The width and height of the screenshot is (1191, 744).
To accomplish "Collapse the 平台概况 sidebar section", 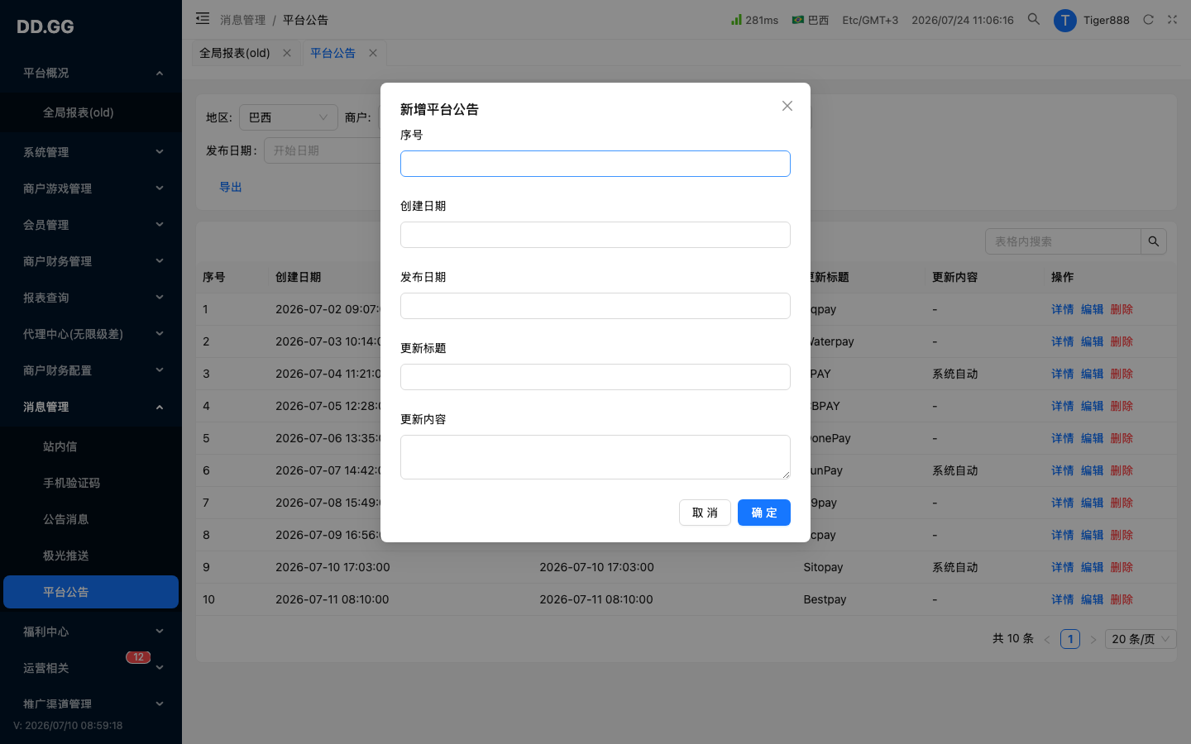I will click(x=91, y=73).
